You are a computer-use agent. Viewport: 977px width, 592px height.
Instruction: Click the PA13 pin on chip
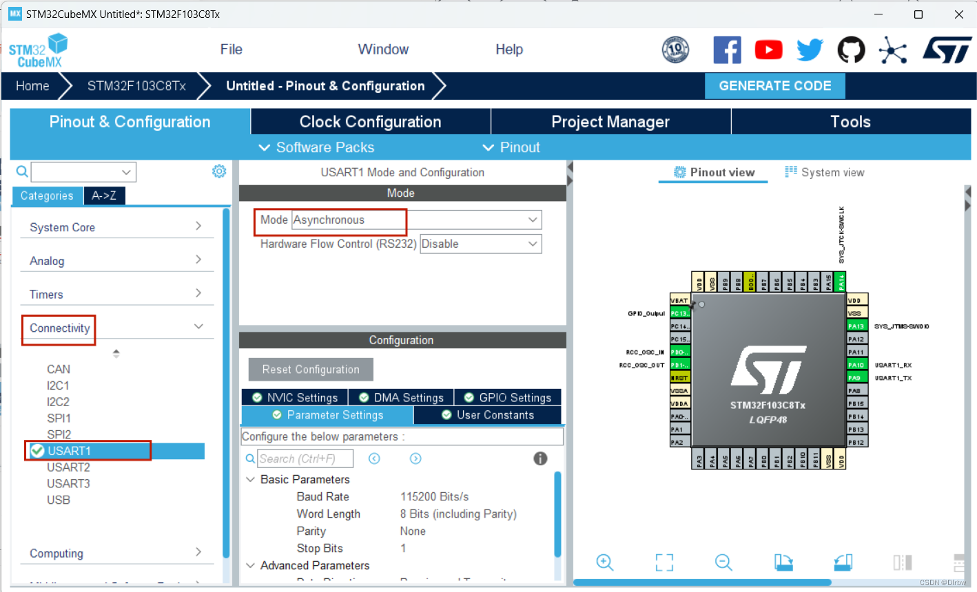[x=856, y=326]
